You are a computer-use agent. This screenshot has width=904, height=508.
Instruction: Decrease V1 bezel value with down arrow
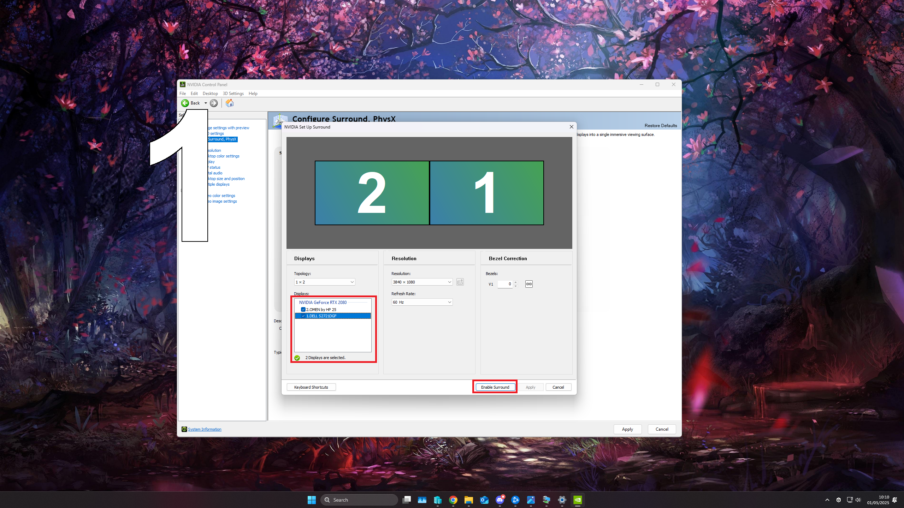coord(516,286)
